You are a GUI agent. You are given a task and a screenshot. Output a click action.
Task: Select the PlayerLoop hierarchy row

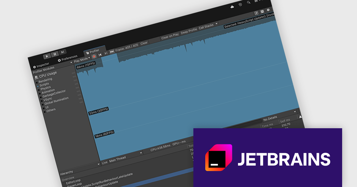click(x=75, y=185)
